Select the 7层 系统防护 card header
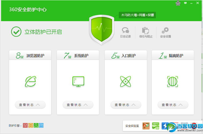 (78, 55)
